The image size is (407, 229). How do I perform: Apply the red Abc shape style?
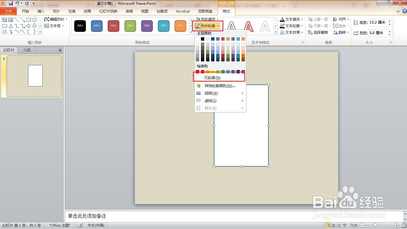pyautogui.click(x=113, y=26)
